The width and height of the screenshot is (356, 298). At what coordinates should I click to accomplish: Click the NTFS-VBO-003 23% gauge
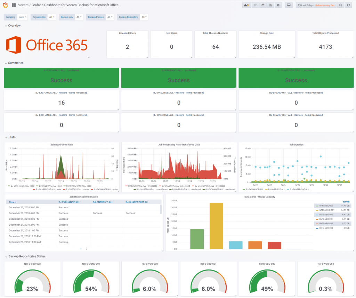coord(32,282)
